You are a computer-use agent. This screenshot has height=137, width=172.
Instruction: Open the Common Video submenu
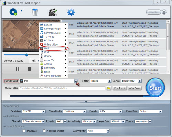tap(53, 29)
